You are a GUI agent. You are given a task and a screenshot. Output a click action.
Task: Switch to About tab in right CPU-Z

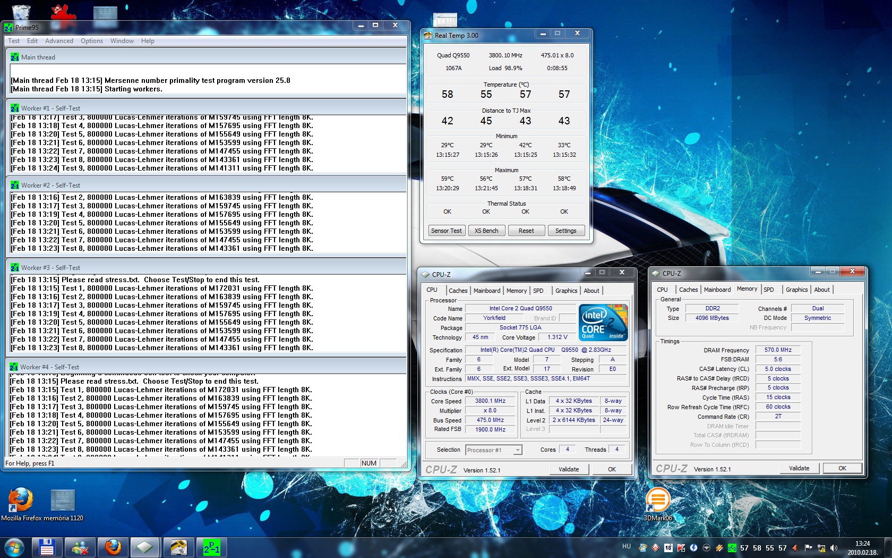pos(822,290)
